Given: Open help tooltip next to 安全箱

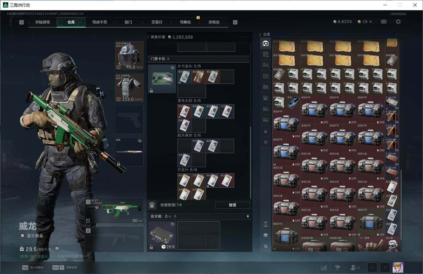Looking at the screenshot, I should (175, 216).
